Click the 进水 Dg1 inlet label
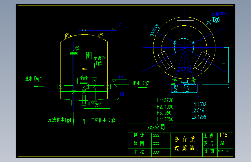 tap(34, 79)
